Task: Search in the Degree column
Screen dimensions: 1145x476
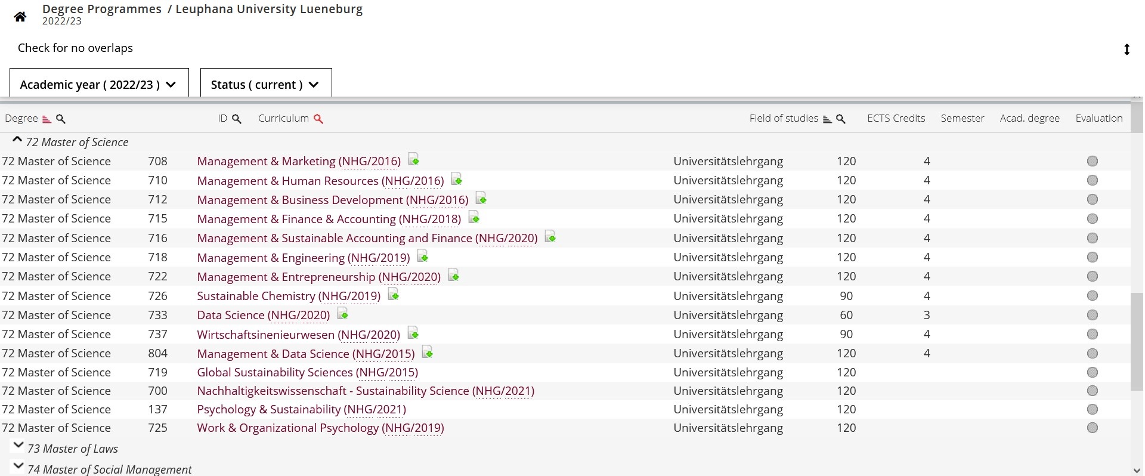Action: tap(60, 119)
